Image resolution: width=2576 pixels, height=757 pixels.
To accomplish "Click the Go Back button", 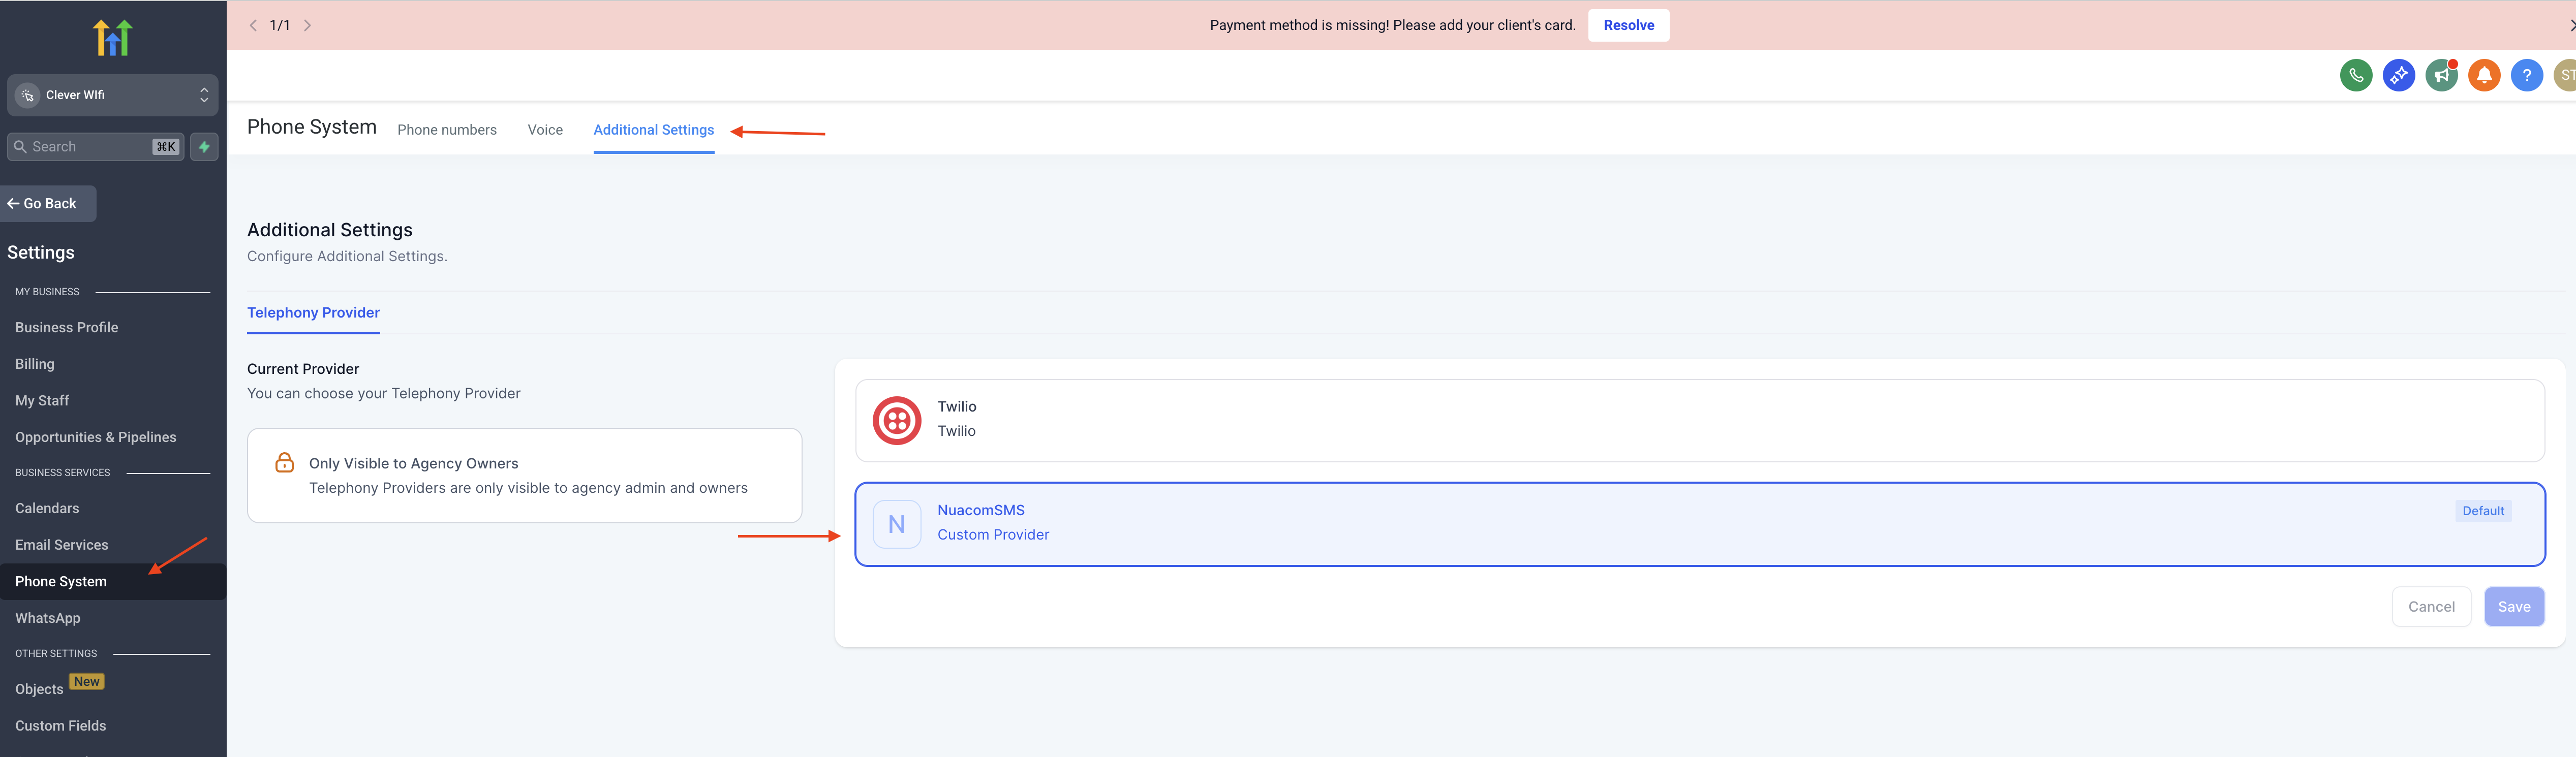I will (x=47, y=203).
